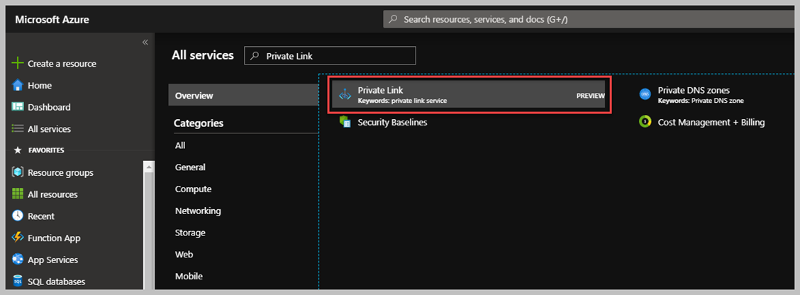Viewport: 800px width, 295px height.
Task: Open All services in the sidebar
Action: point(49,129)
